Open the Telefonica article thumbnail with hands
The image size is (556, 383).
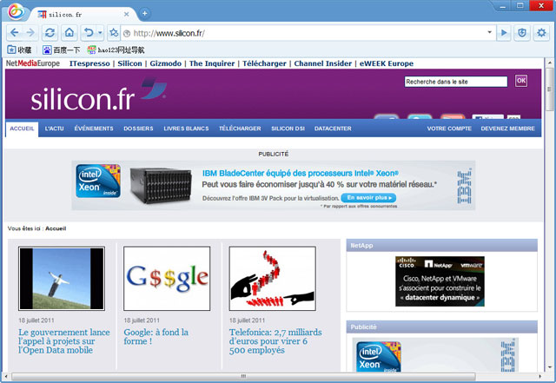272,279
